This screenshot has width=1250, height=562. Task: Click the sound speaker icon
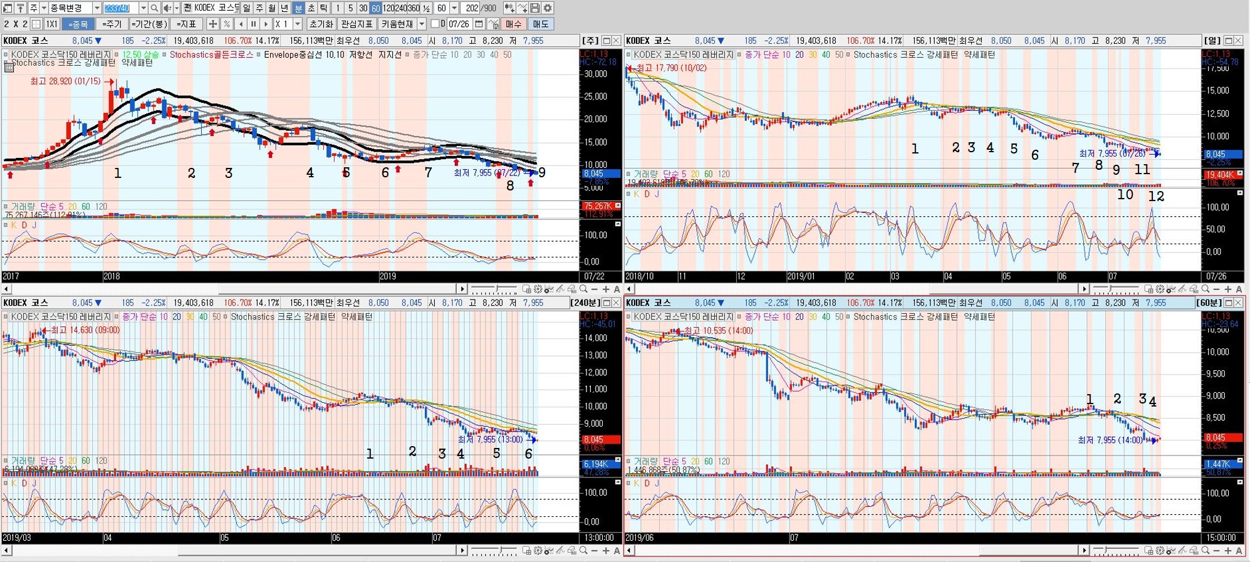tap(167, 8)
